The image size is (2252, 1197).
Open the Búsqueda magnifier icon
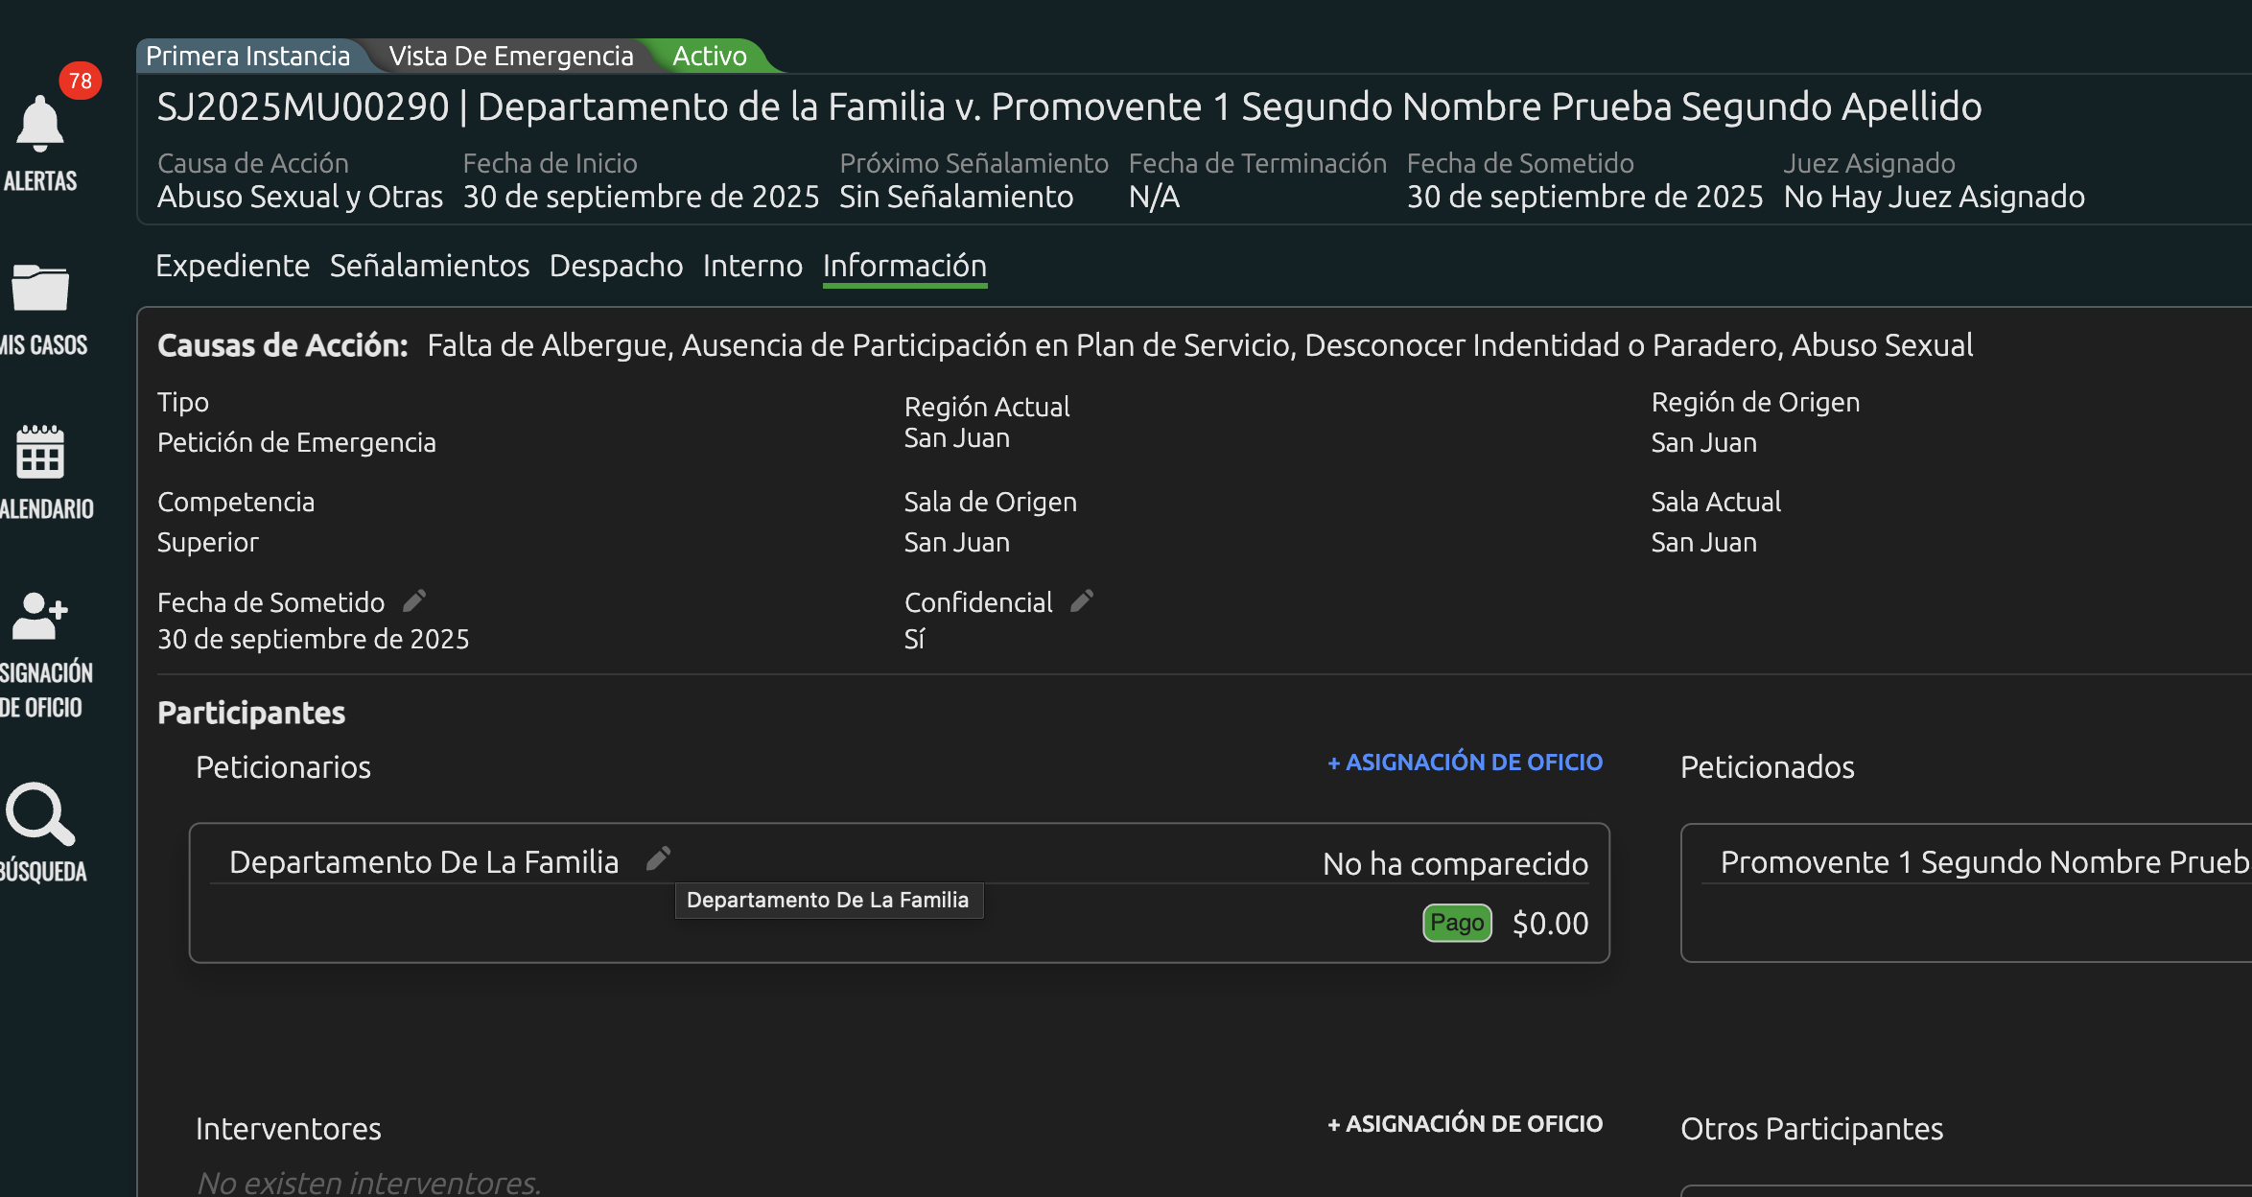(x=40, y=815)
